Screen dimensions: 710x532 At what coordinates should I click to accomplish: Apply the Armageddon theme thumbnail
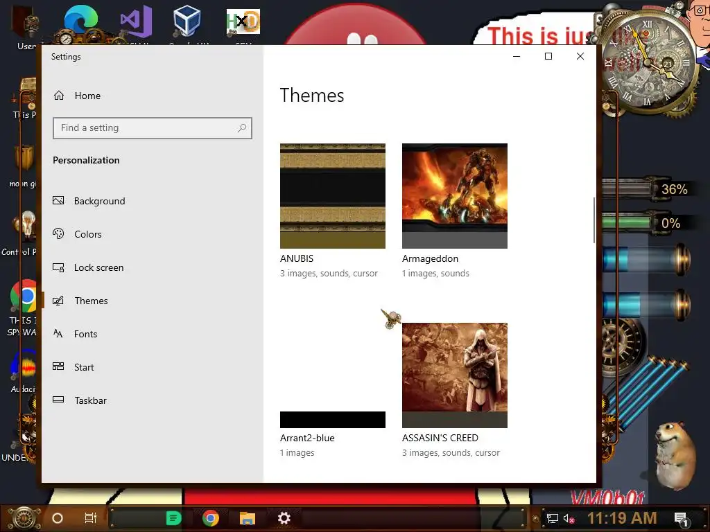click(x=455, y=196)
